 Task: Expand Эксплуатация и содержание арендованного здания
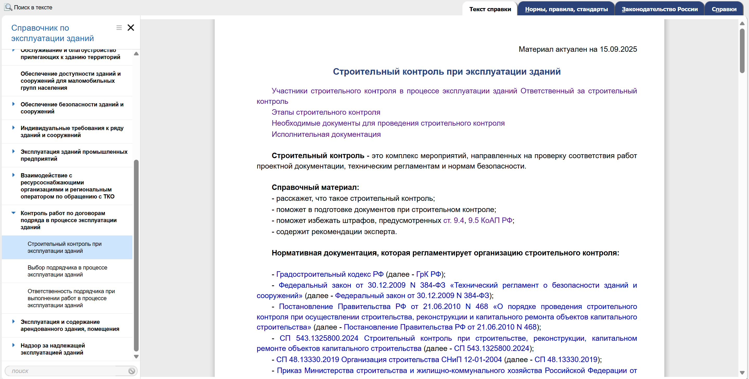(13, 322)
